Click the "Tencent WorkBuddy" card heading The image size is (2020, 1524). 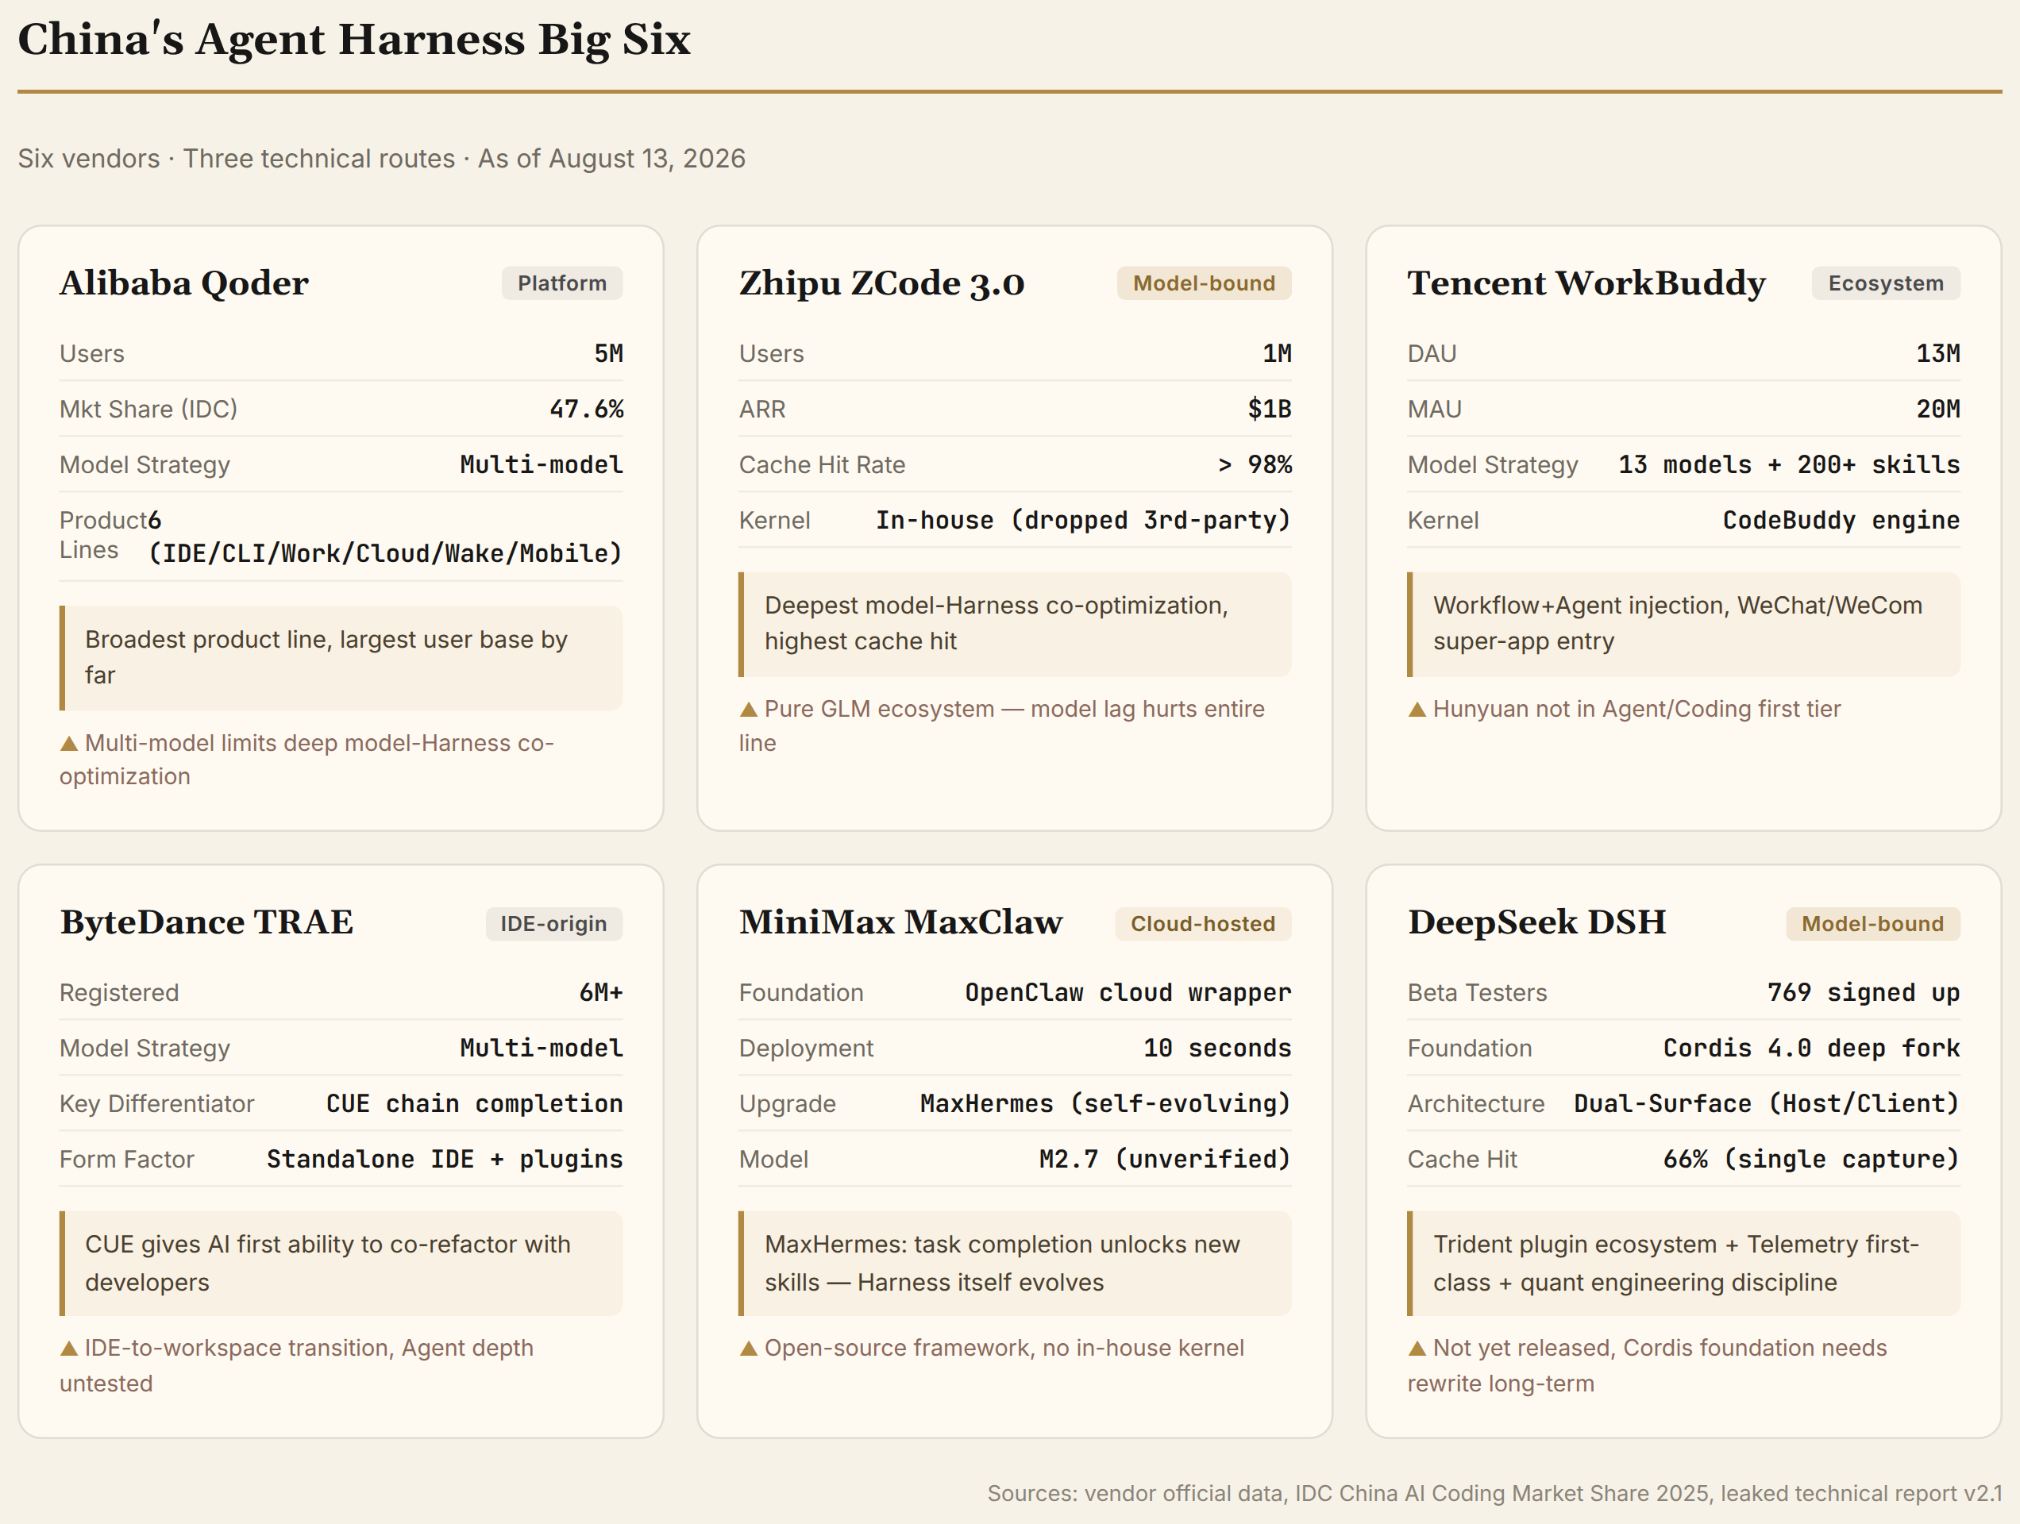(x=1586, y=283)
